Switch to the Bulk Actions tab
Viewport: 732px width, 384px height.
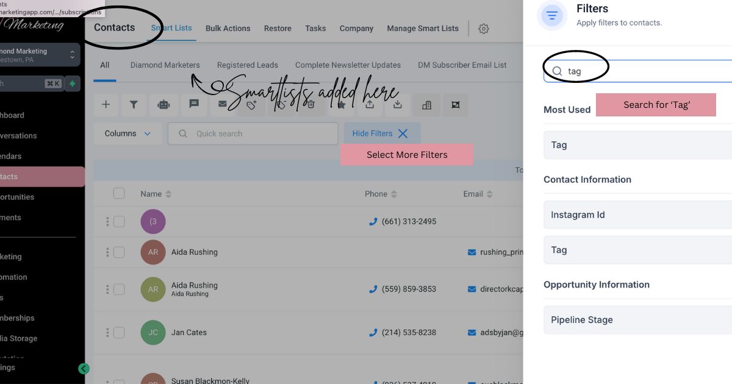pyautogui.click(x=228, y=29)
